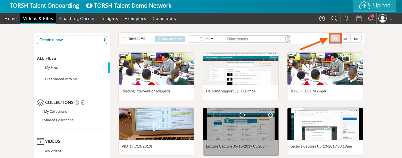Screen dimensions: 402x158
Task: Expand the My Collections tree item
Action: pos(43,112)
